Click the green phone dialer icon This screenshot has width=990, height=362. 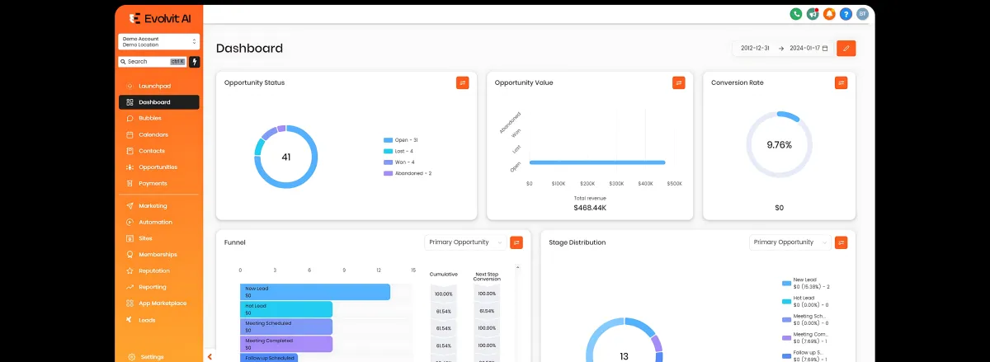pyautogui.click(x=796, y=14)
